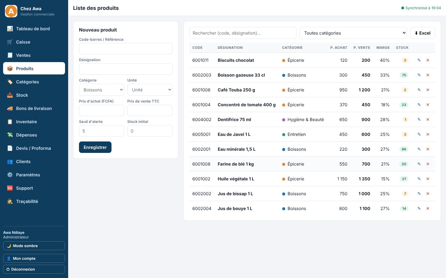The width and height of the screenshot is (446, 278).
Task: Click the Synchronisé à 19:04 status
Action: click(421, 8)
